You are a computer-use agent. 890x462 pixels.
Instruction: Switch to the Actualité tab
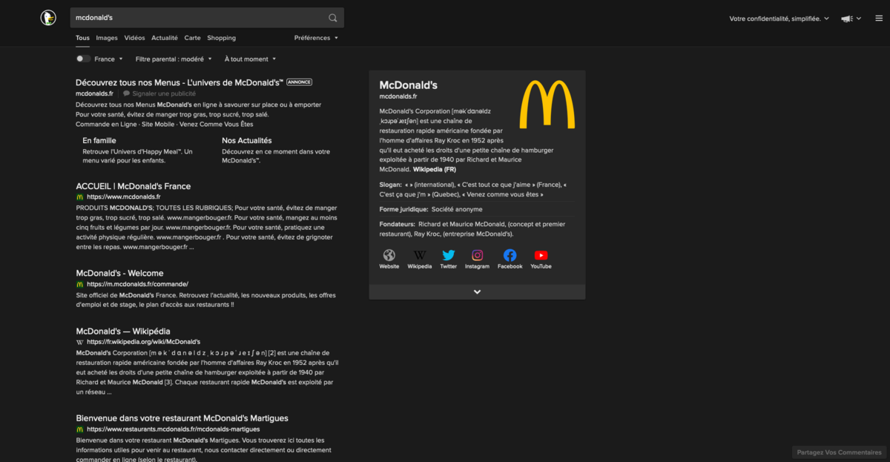pos(165,38)
